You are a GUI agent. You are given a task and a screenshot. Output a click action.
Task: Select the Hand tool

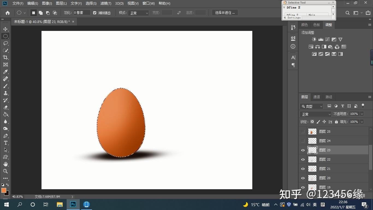pyautogui.click(x=5, y=164)
